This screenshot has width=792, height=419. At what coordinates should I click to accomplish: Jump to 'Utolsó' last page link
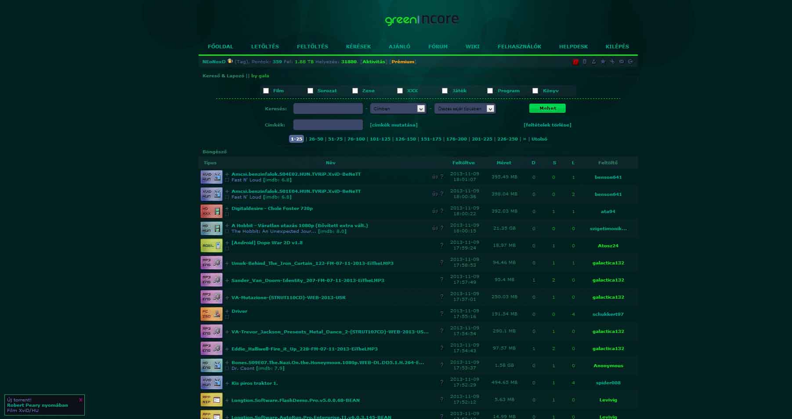pos(539,139)
